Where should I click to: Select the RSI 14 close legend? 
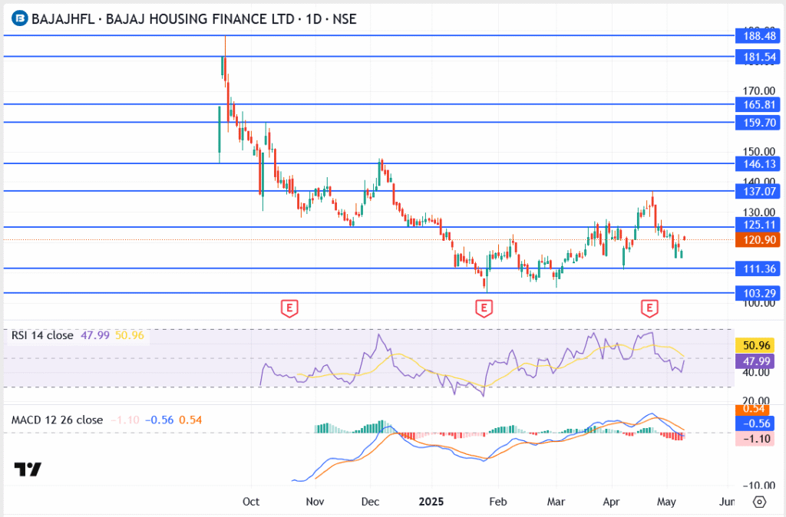tap(42, 335)
